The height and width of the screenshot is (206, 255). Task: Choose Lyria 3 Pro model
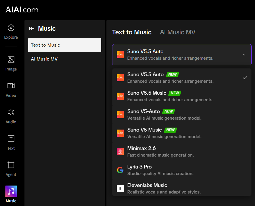tap(182, 170)
